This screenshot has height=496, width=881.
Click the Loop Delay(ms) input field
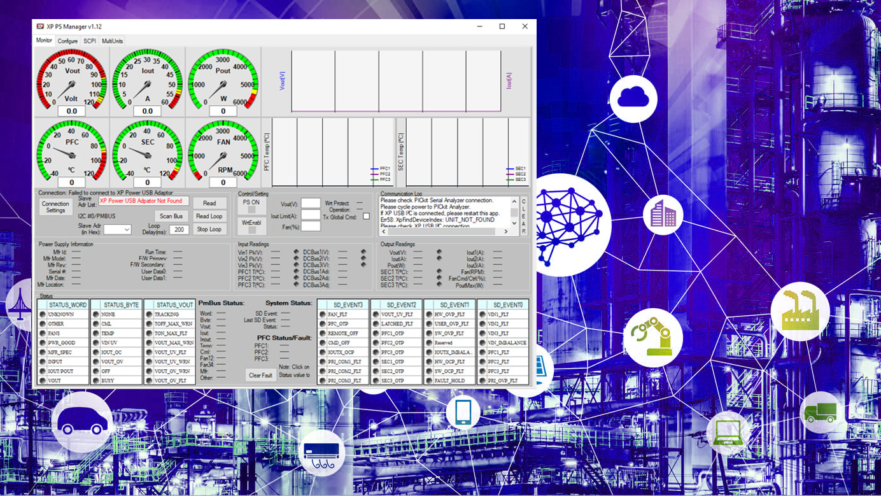click(179, 229)
